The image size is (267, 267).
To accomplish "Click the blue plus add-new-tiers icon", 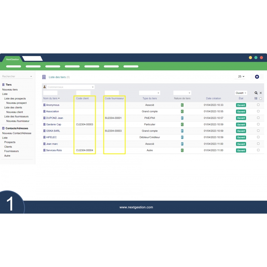I will [257, 77].
